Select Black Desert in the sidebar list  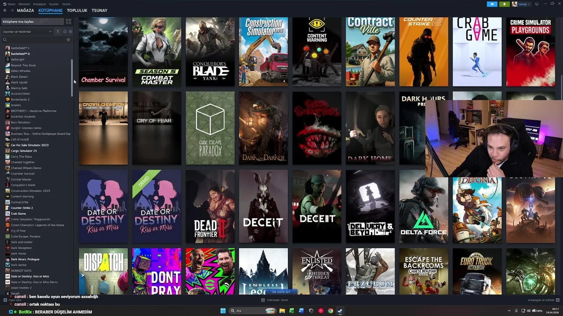click(x=19, y=76)
